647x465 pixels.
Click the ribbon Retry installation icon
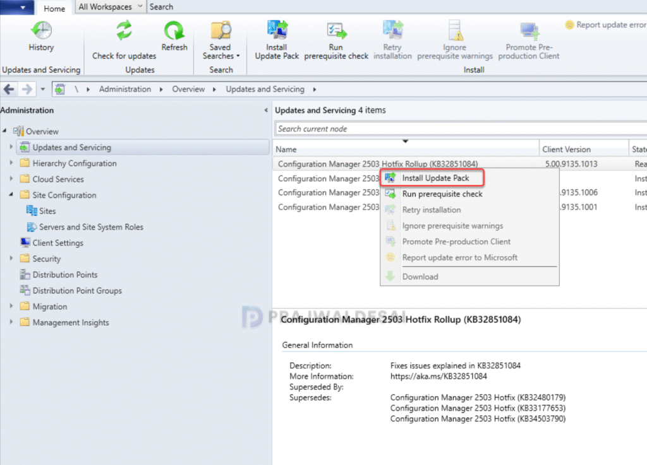pyautogui.click(x=392, y=30)
